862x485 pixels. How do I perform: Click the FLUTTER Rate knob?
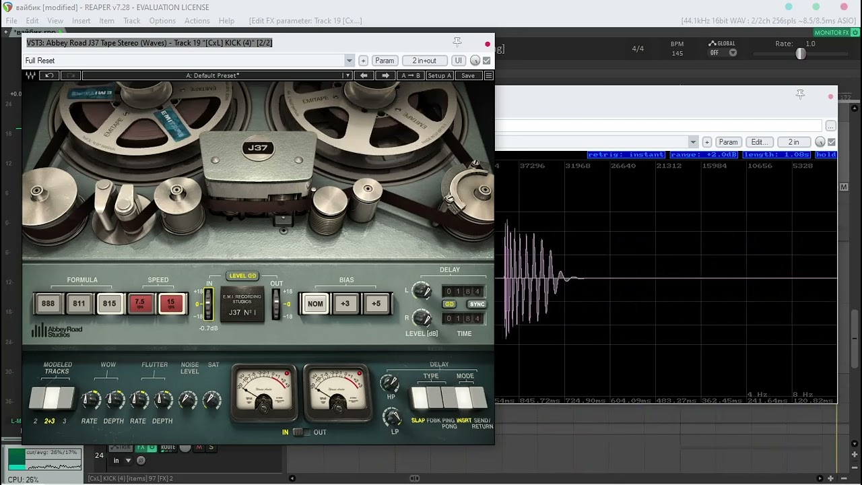138,401
